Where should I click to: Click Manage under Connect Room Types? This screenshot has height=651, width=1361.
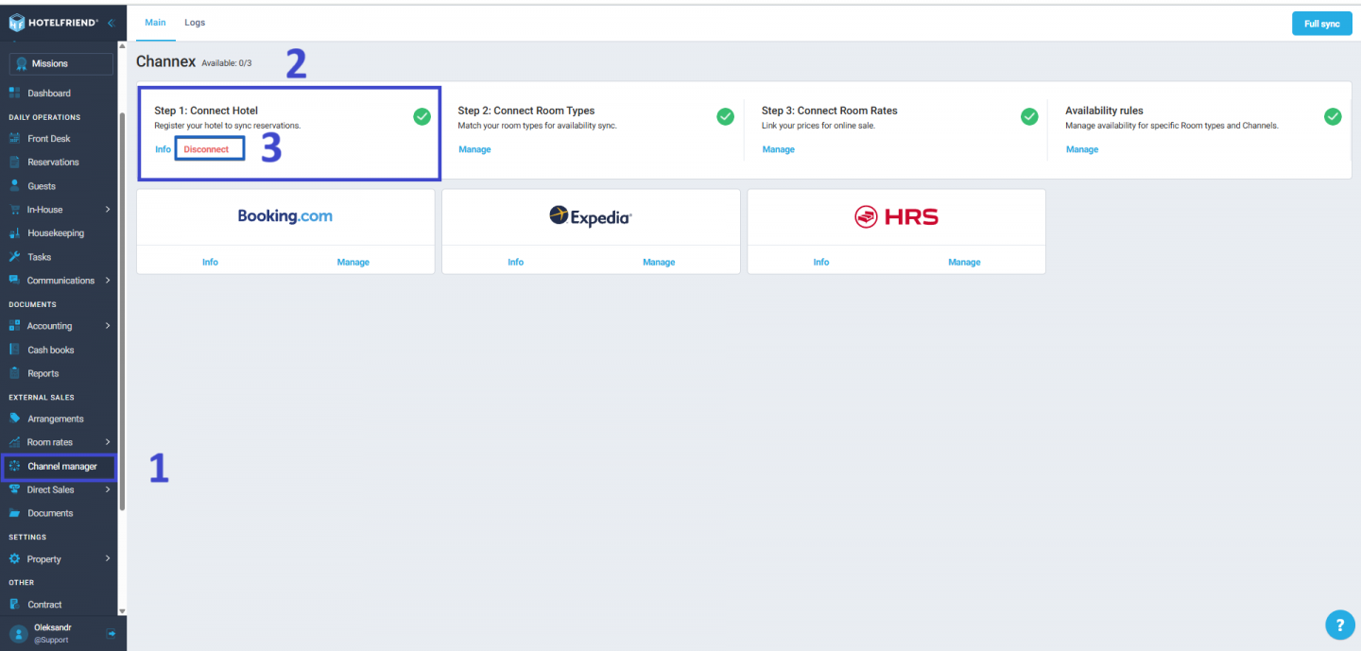coord(474,149)
